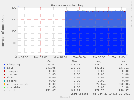Click the 'Avg:' column header
The width and height of the screenshot is (134, 100).
point(99,61)
